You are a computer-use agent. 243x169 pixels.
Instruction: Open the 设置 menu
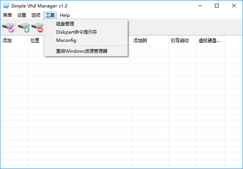coord(22,15)
